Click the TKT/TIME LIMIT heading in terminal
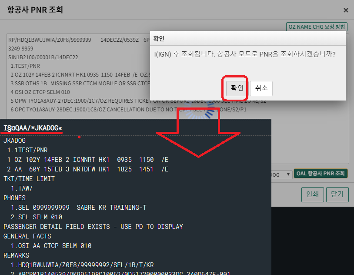Screen dimensions: 354x275 (29, 179)
